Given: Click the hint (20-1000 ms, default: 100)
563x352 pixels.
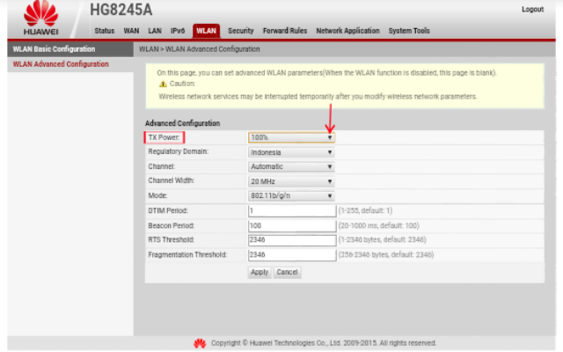Looking at the screenshot, I should [x=379, y=226].
